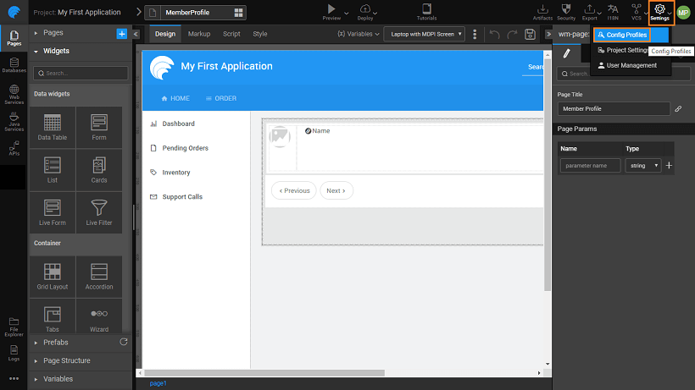Click the Next pagination button

tap(336, 190)
